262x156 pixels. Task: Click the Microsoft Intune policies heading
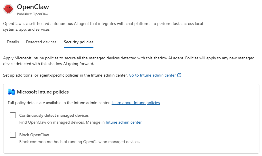(43, 92)
